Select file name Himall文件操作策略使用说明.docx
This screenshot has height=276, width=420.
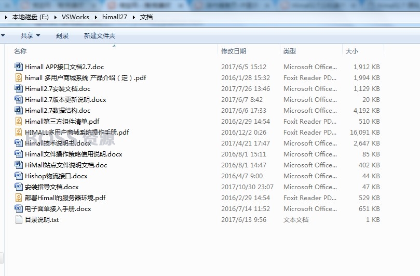[73, 154]
